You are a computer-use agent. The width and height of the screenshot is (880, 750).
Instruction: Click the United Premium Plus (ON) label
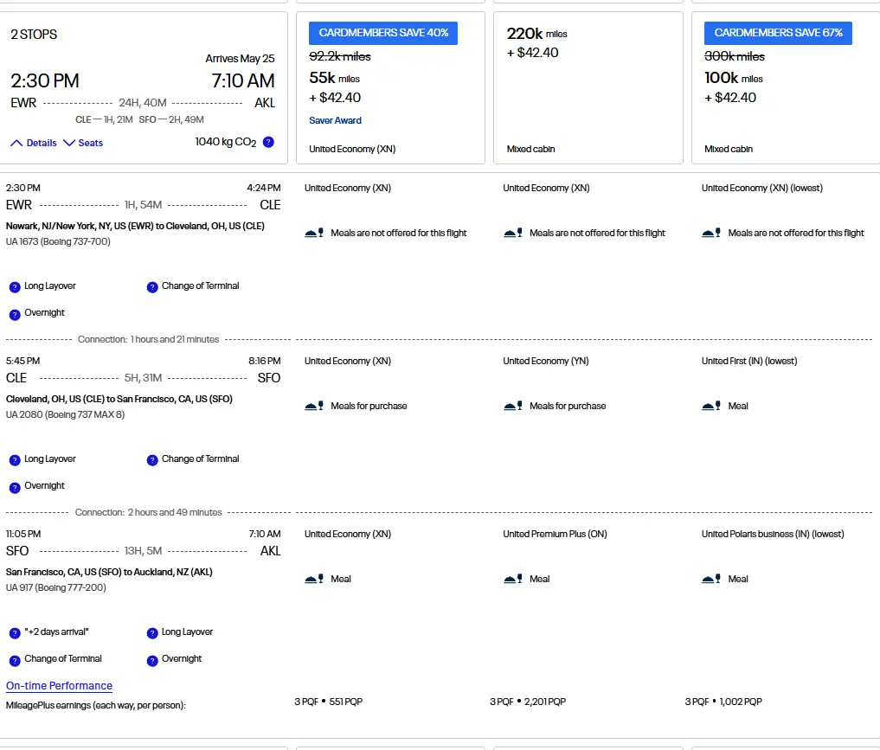point(555,534)
